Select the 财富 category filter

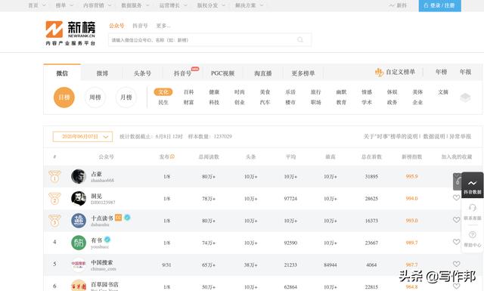pyautogui.click(x=188, y=103)
